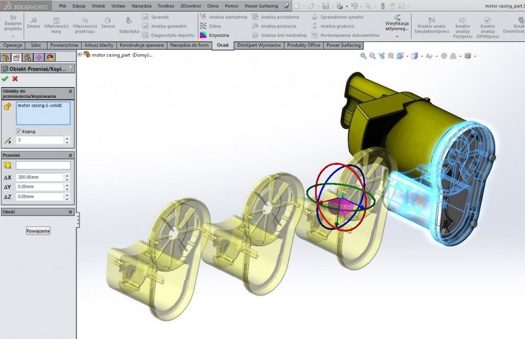Open the Narzędzia menu
Screen dimensions: 525x339
pos(141,6)
